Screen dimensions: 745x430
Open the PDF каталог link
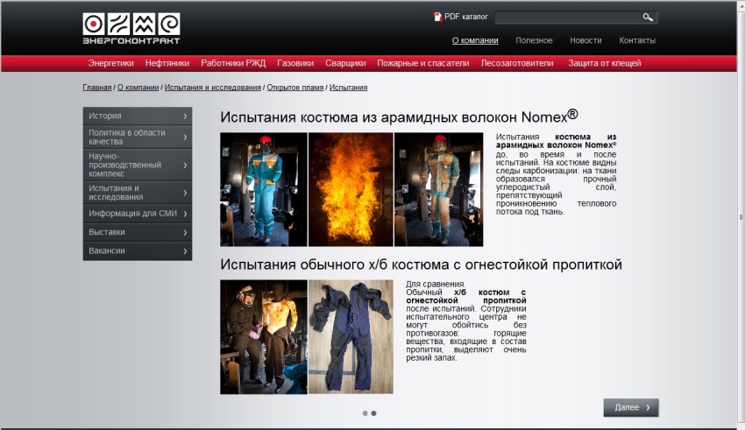pyautogui.click(x=466, y=17)
